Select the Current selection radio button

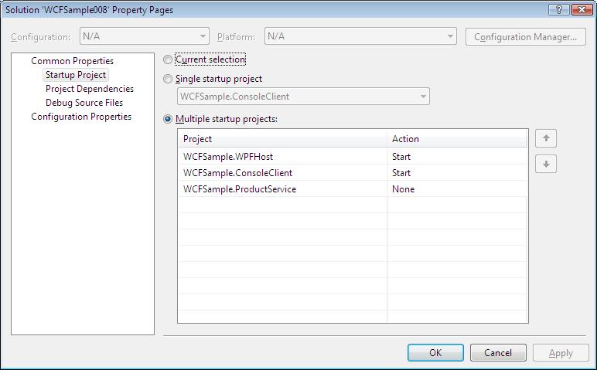[168, 59]
